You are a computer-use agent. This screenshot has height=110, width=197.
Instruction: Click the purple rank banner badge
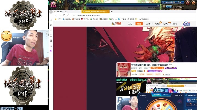pyautogui.click(x=171, y=68)
